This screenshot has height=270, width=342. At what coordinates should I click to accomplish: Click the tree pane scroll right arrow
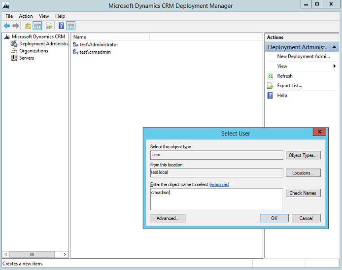pos(65,254)
